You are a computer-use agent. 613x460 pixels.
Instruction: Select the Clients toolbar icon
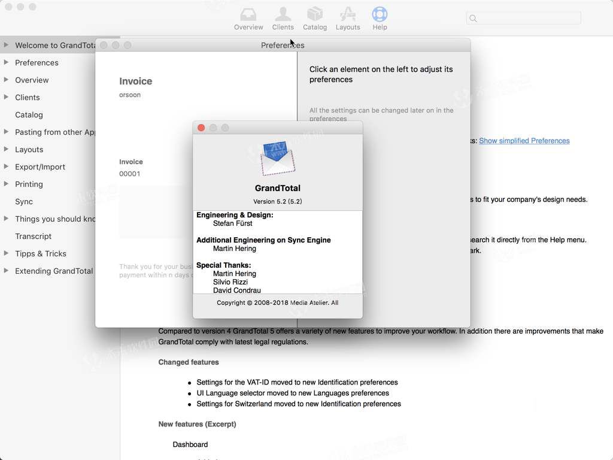coord(283,14)
